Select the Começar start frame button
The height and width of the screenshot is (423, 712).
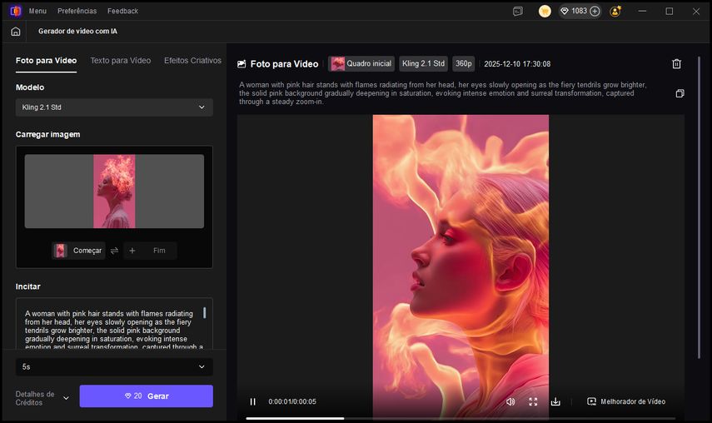(x=78, y=251)
